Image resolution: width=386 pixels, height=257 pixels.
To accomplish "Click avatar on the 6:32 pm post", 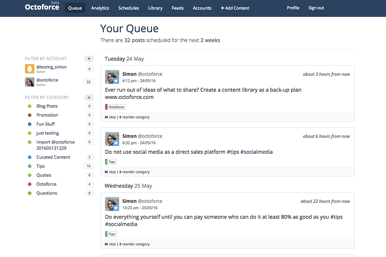I will (112, 139).
